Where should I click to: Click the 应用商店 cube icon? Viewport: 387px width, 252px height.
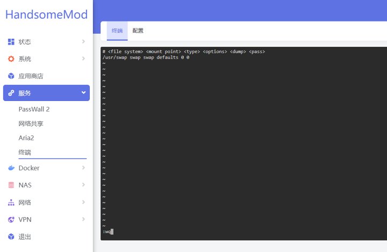11,76
